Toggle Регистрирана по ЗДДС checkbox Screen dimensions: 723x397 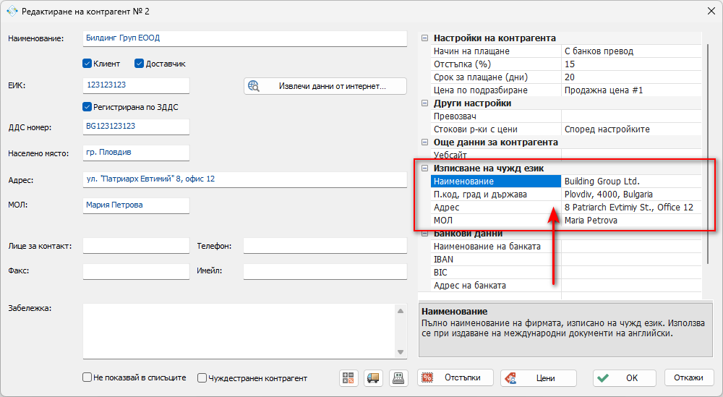click(87, 107)
